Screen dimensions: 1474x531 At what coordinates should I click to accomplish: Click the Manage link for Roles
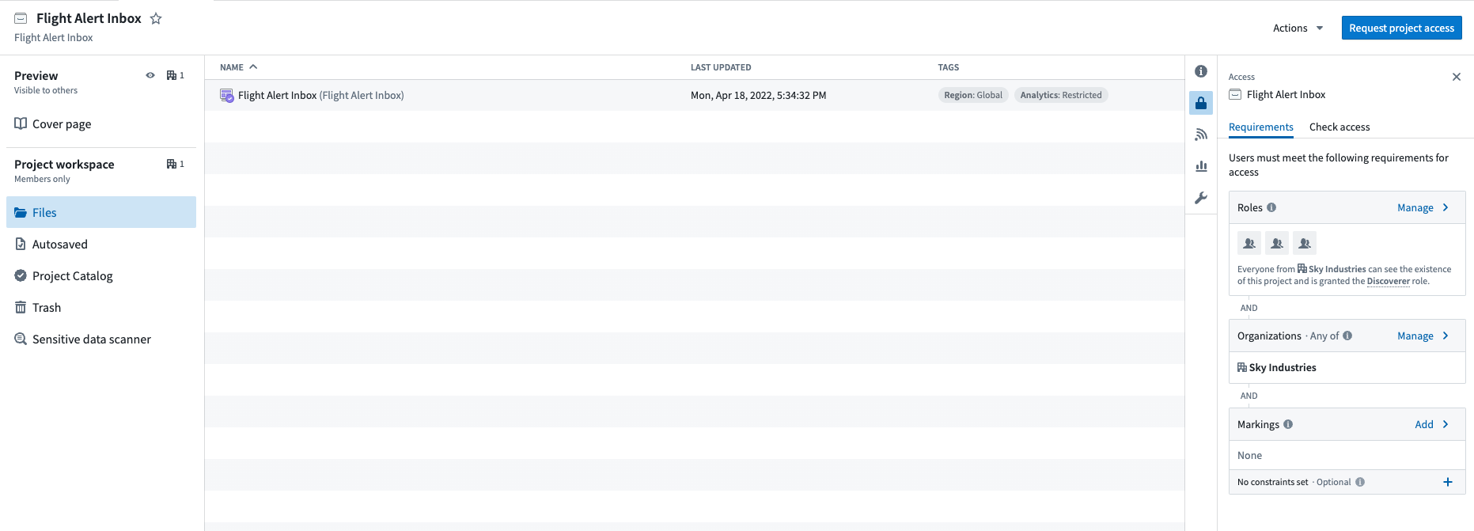1415,207
